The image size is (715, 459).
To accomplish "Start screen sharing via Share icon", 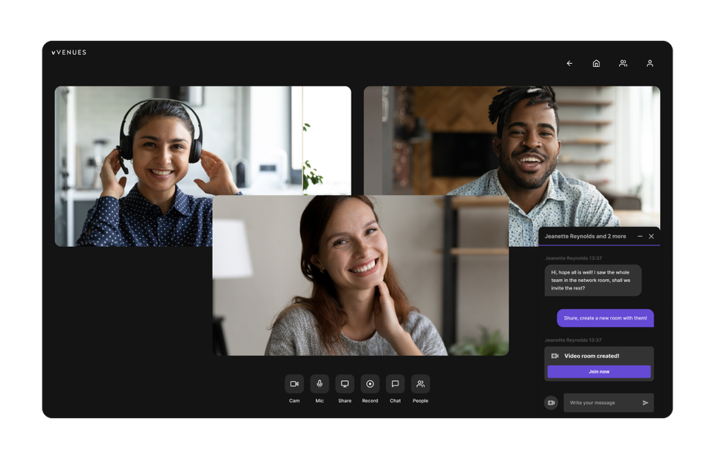I will click(345, 384).
